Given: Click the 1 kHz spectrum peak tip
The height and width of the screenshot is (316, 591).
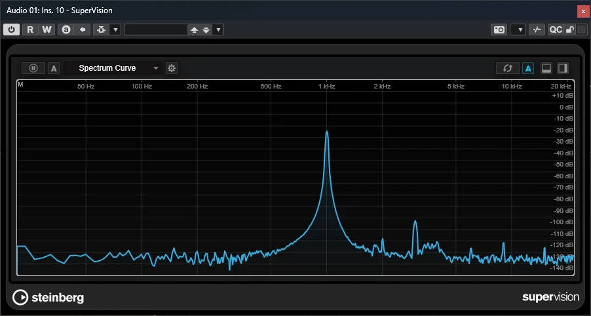Looking at the screenshot, I should point(327,132).
